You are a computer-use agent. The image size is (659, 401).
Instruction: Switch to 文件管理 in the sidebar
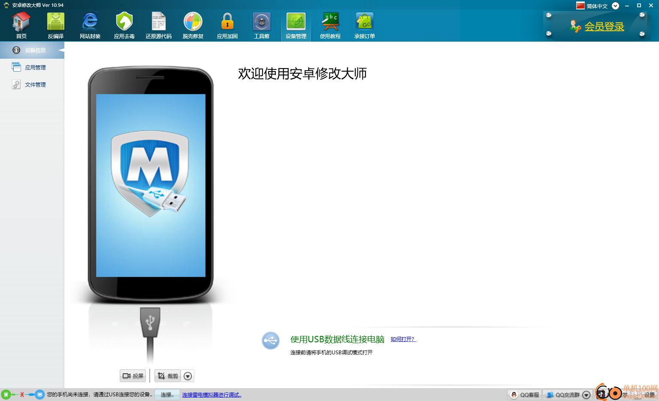coord(32,84)
